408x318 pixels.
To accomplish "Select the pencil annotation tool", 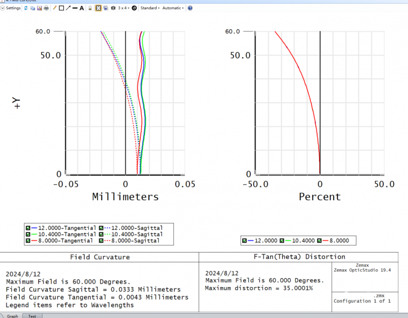I will pyautogui.click(x=55, y=8).
